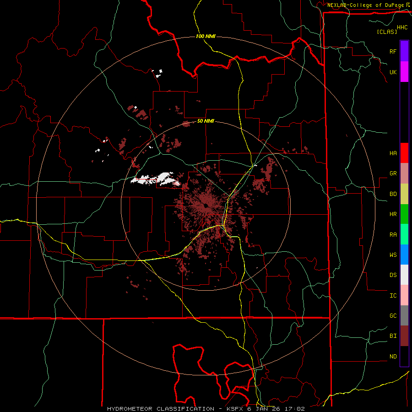Click the GR pinkish-brown legend swatch
412x412 pixels.
pyautogui.click(x=404, y=173)
